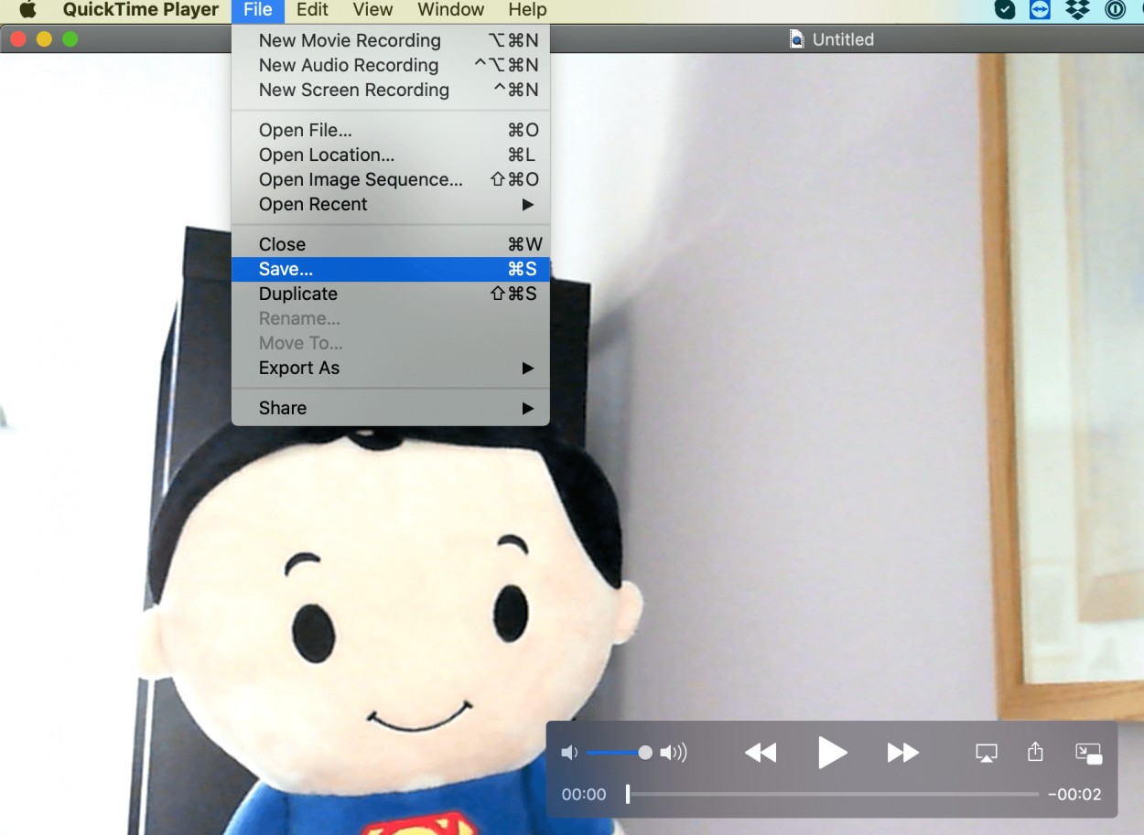
Task: Open the TeamViewer menu bar icon
Action: coord(1040,10)
